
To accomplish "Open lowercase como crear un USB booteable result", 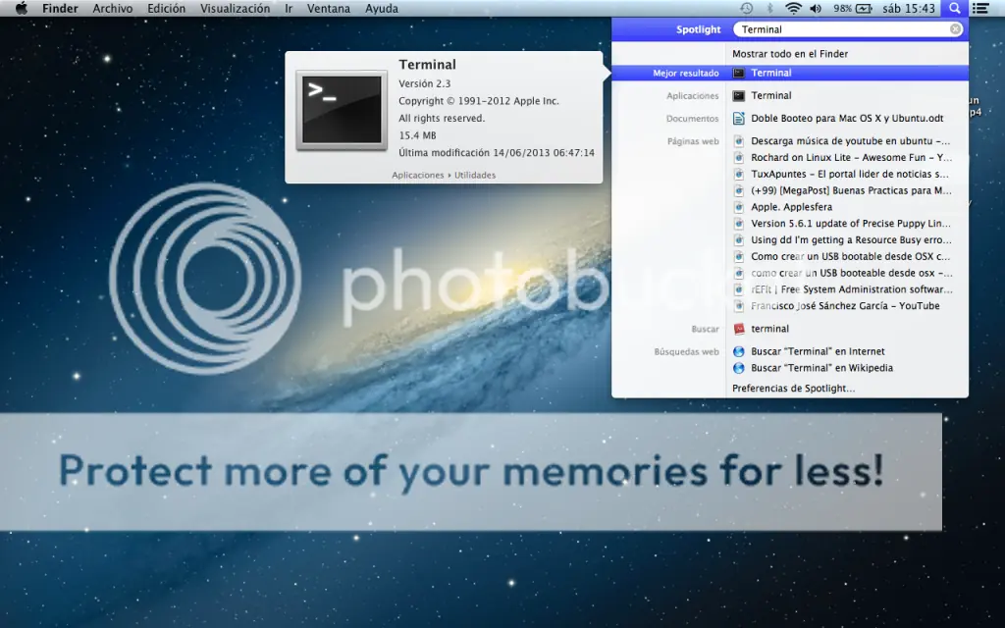I will click(x=851, y=273).
